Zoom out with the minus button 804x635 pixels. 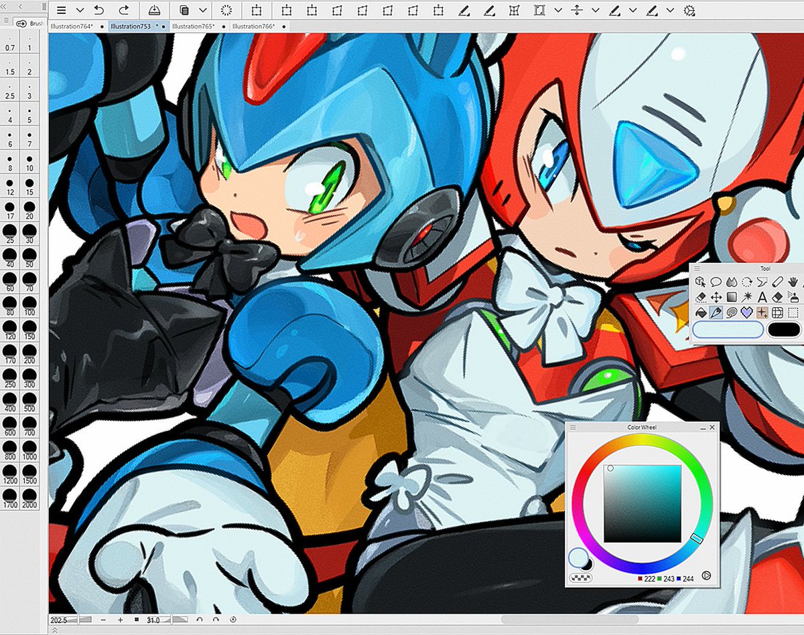tap(103, 620)
